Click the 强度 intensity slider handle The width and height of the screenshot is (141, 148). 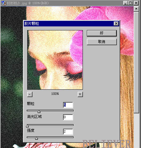coord(36,138)
